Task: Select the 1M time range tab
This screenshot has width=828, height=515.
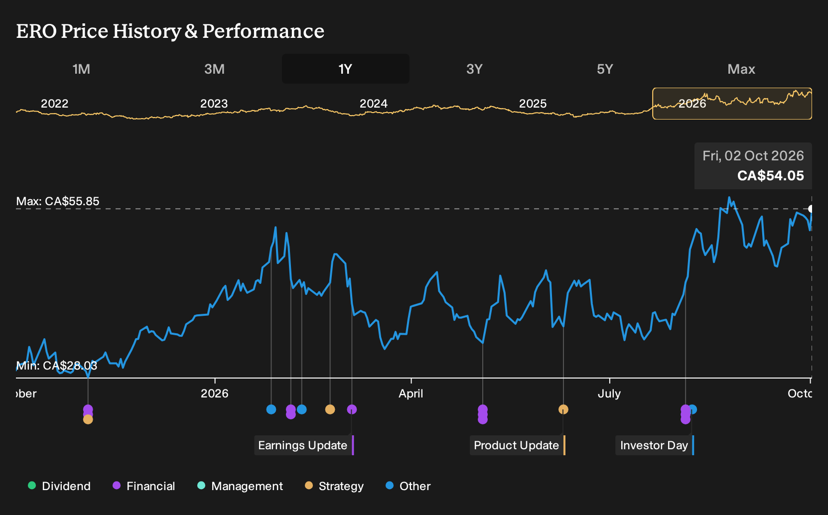Action: pyautogui.click(x=81, y=69)
